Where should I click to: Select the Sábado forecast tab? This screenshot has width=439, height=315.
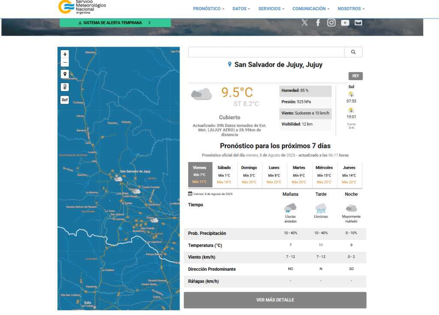coord(224,175)
